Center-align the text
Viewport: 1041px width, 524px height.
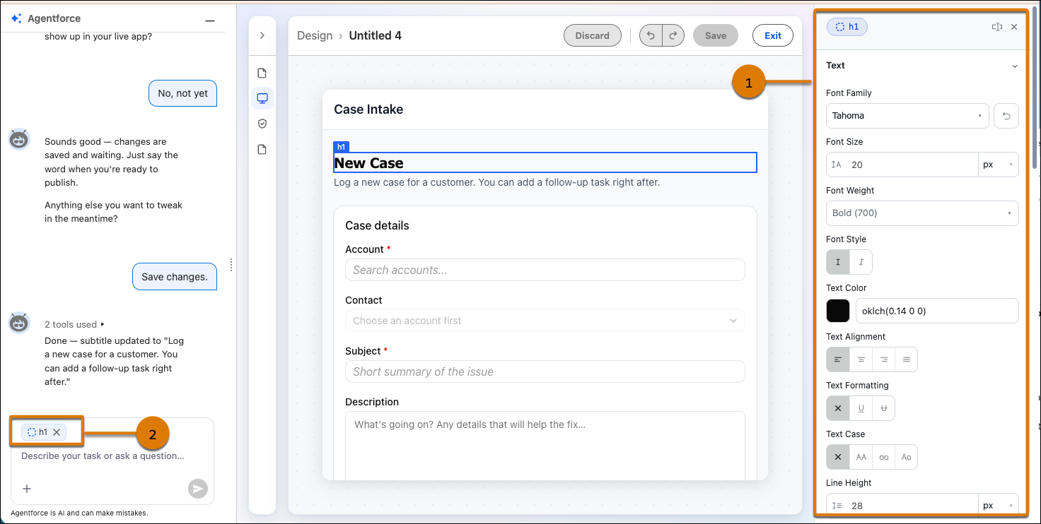[x=861, y=359]
